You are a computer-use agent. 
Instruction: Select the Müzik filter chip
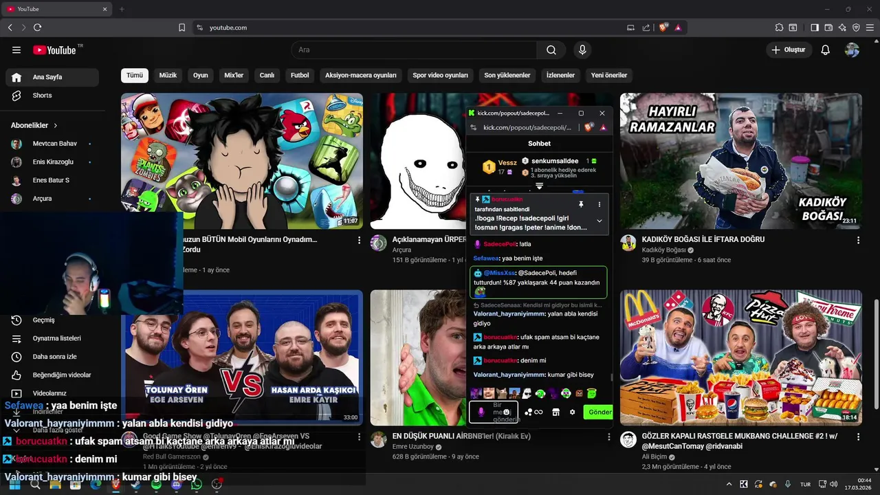(168, 75)
